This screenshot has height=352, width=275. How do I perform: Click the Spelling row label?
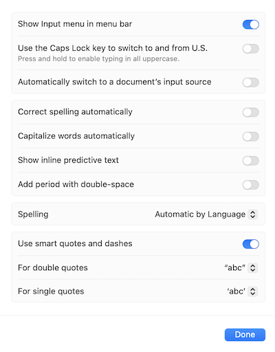33,214
